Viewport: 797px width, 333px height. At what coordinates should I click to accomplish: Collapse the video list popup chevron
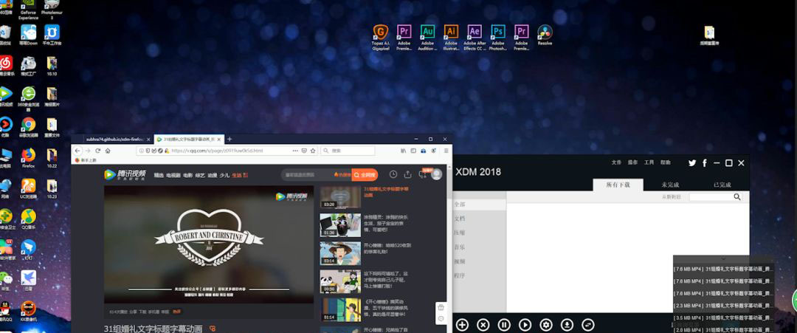pyautogui.click(x=723, y=259)
